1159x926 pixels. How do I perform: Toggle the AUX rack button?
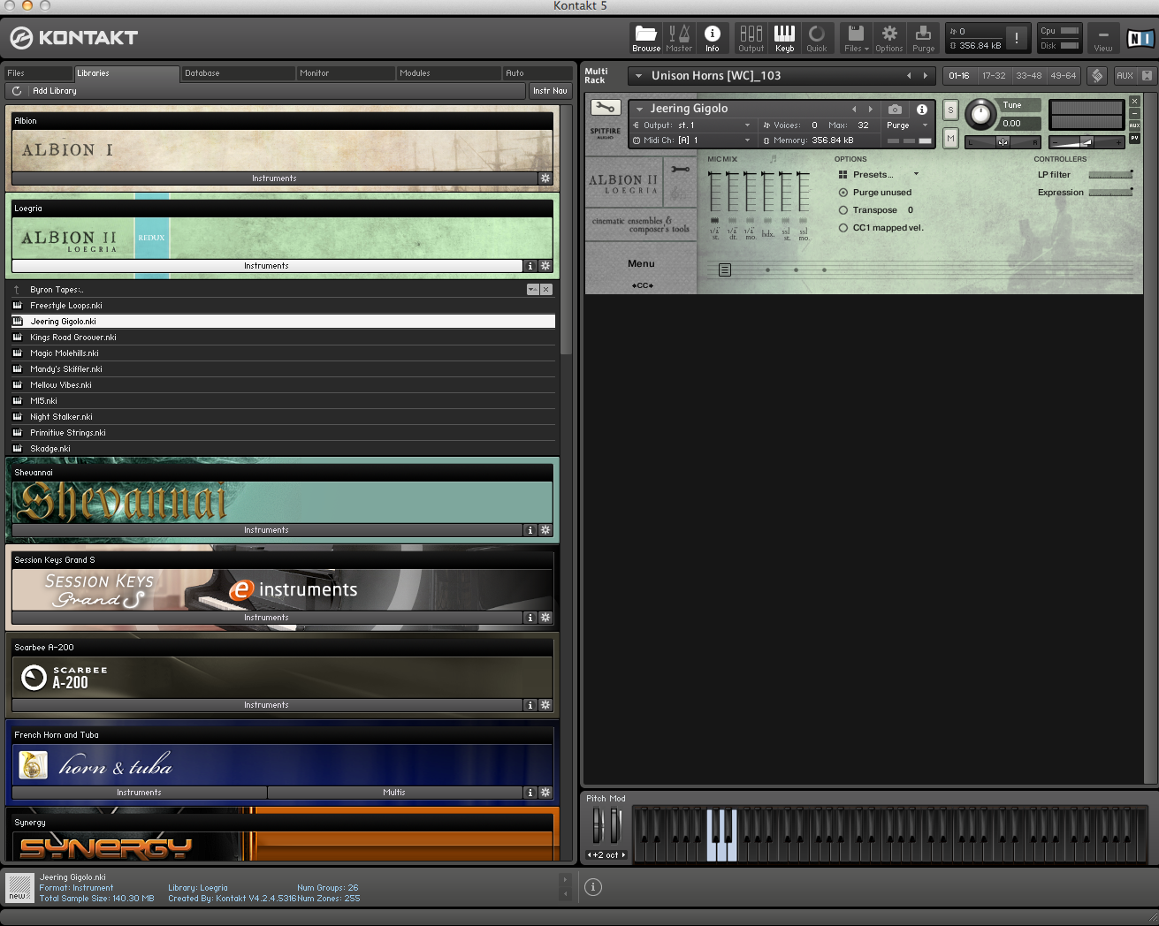1125,76
